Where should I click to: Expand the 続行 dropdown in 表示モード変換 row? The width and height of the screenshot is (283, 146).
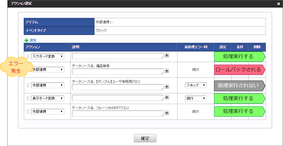(x=196, y=98)
